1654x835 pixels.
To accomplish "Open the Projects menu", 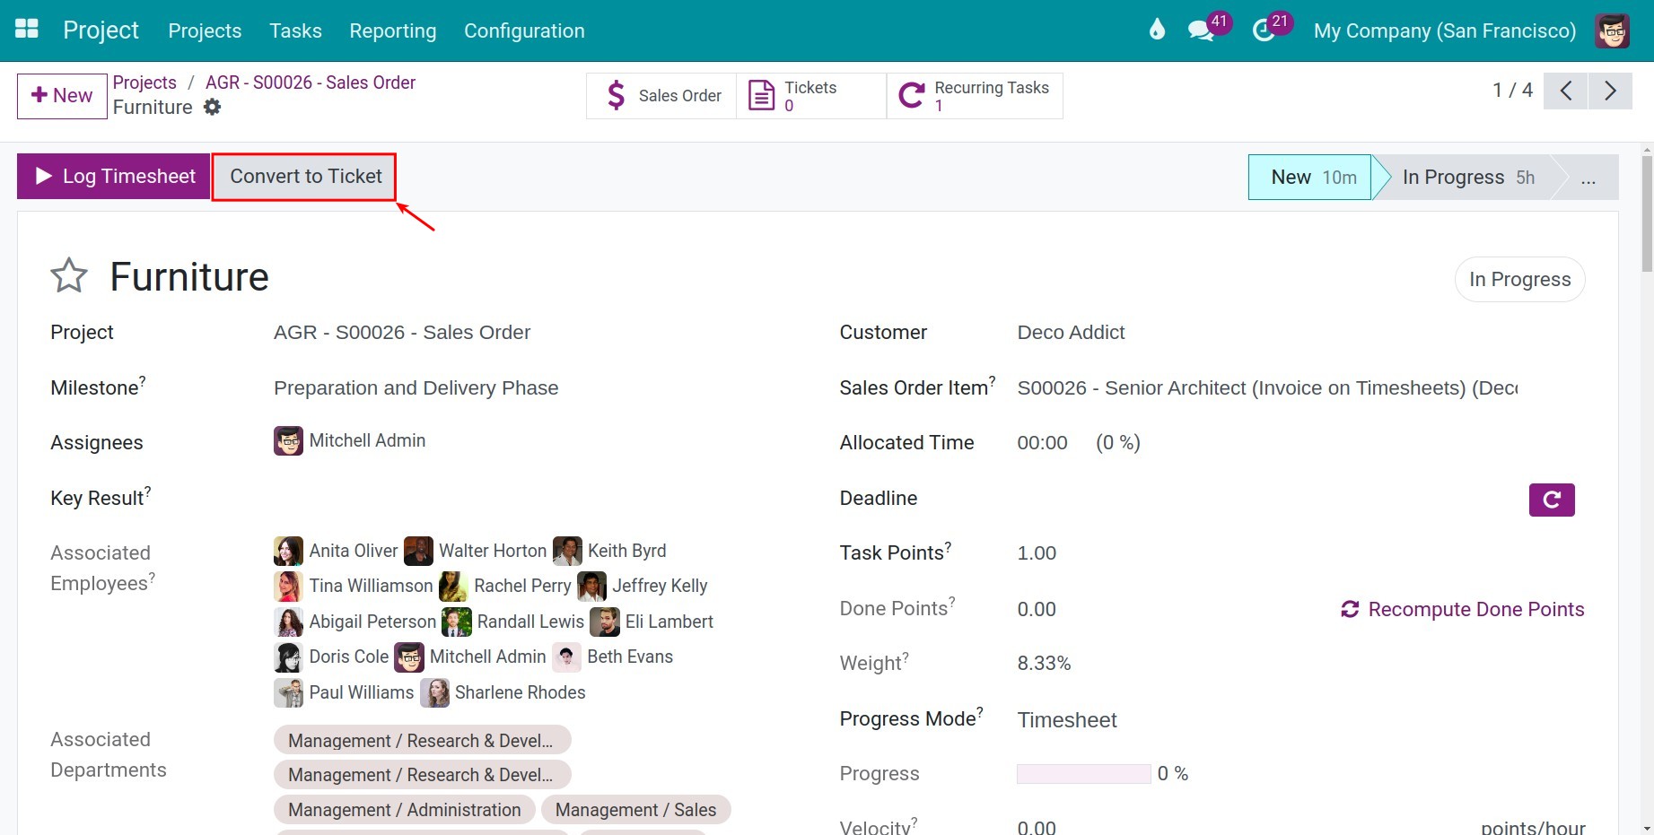I will click(x=205, y=30).
